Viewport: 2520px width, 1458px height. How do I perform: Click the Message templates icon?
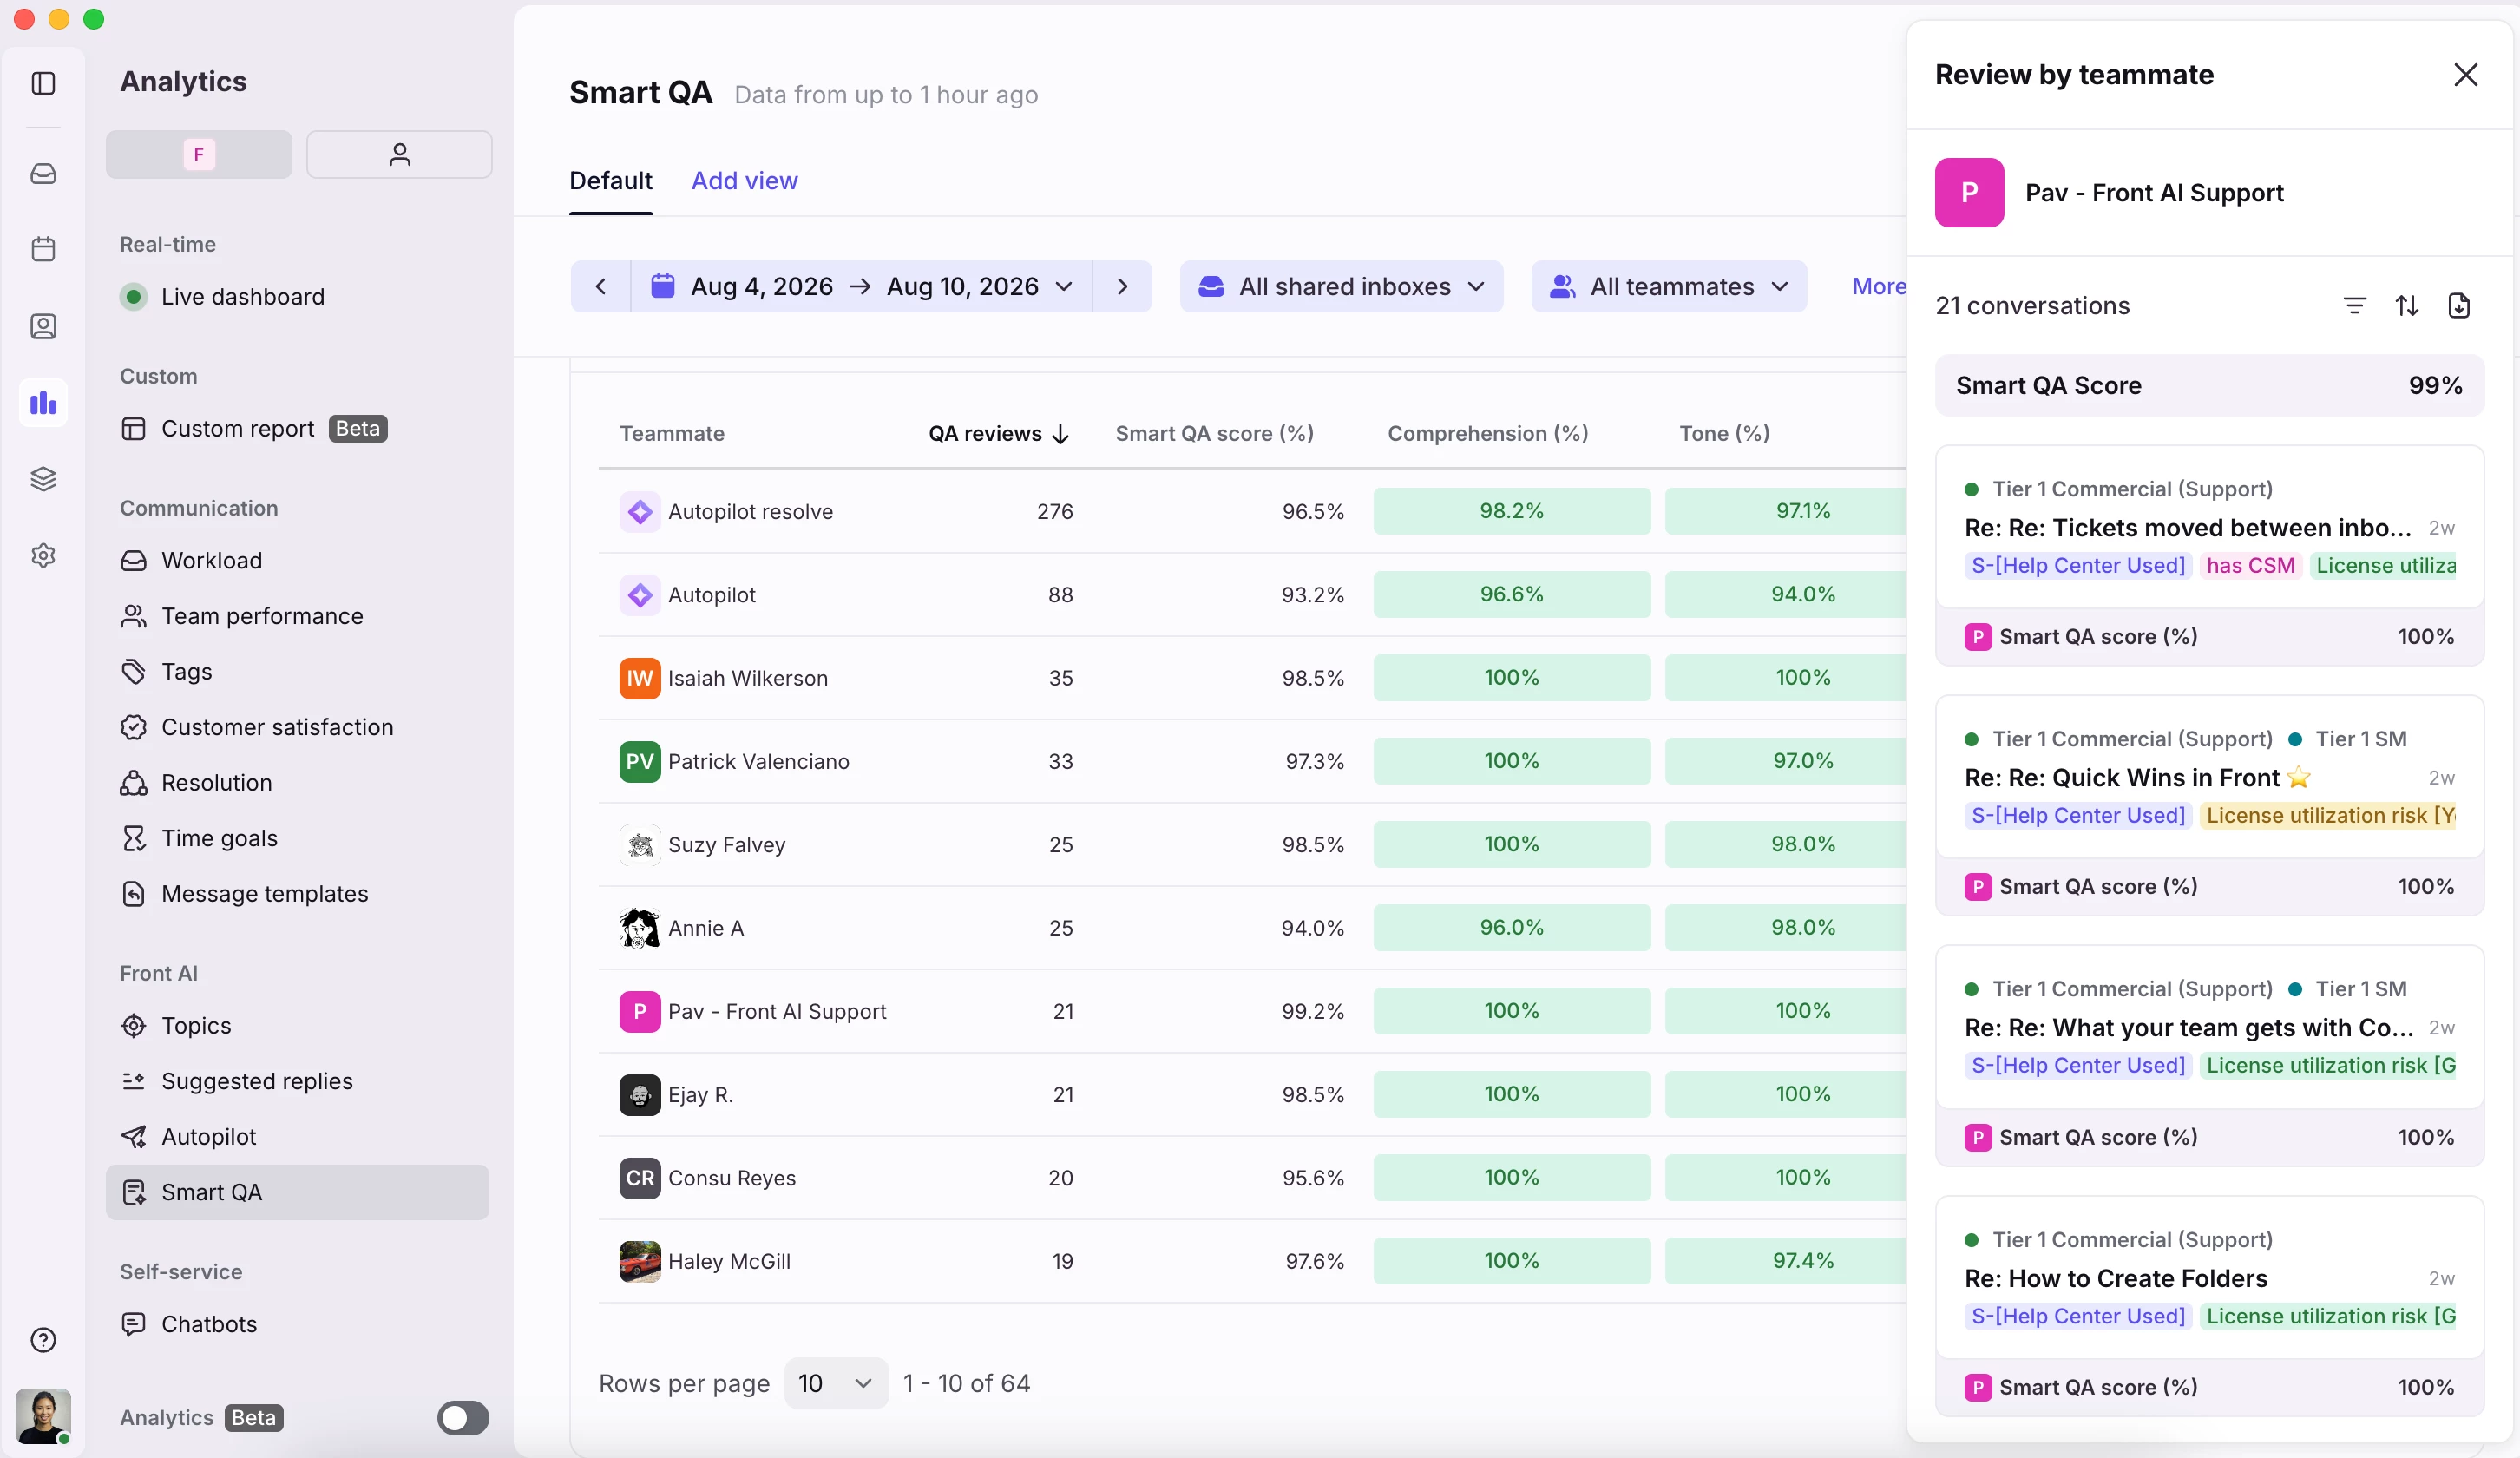(133, 894)
